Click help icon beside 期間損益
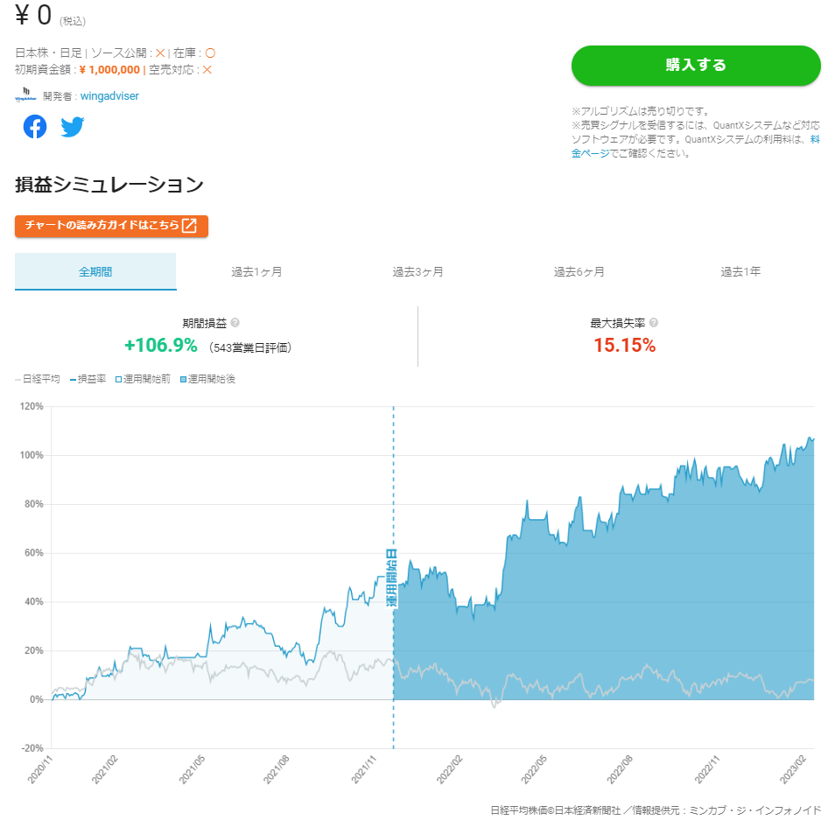This screenshot has width=835, height=827. coord(235,323)
